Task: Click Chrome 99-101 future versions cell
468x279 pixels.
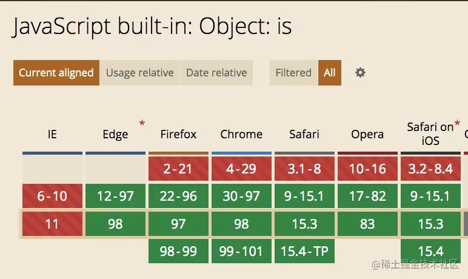Action: point(241,251)
